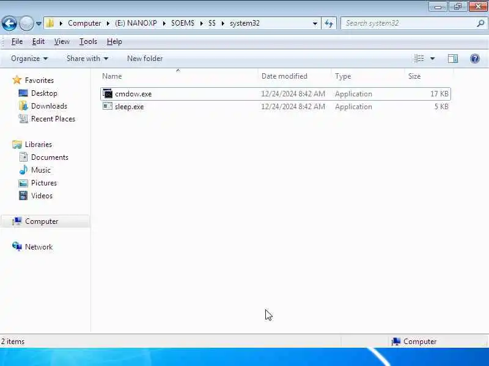Image resolution: width=489 pixels, height=366 pixels.
Task: Sort by Size column header
Action: [428, 76]
